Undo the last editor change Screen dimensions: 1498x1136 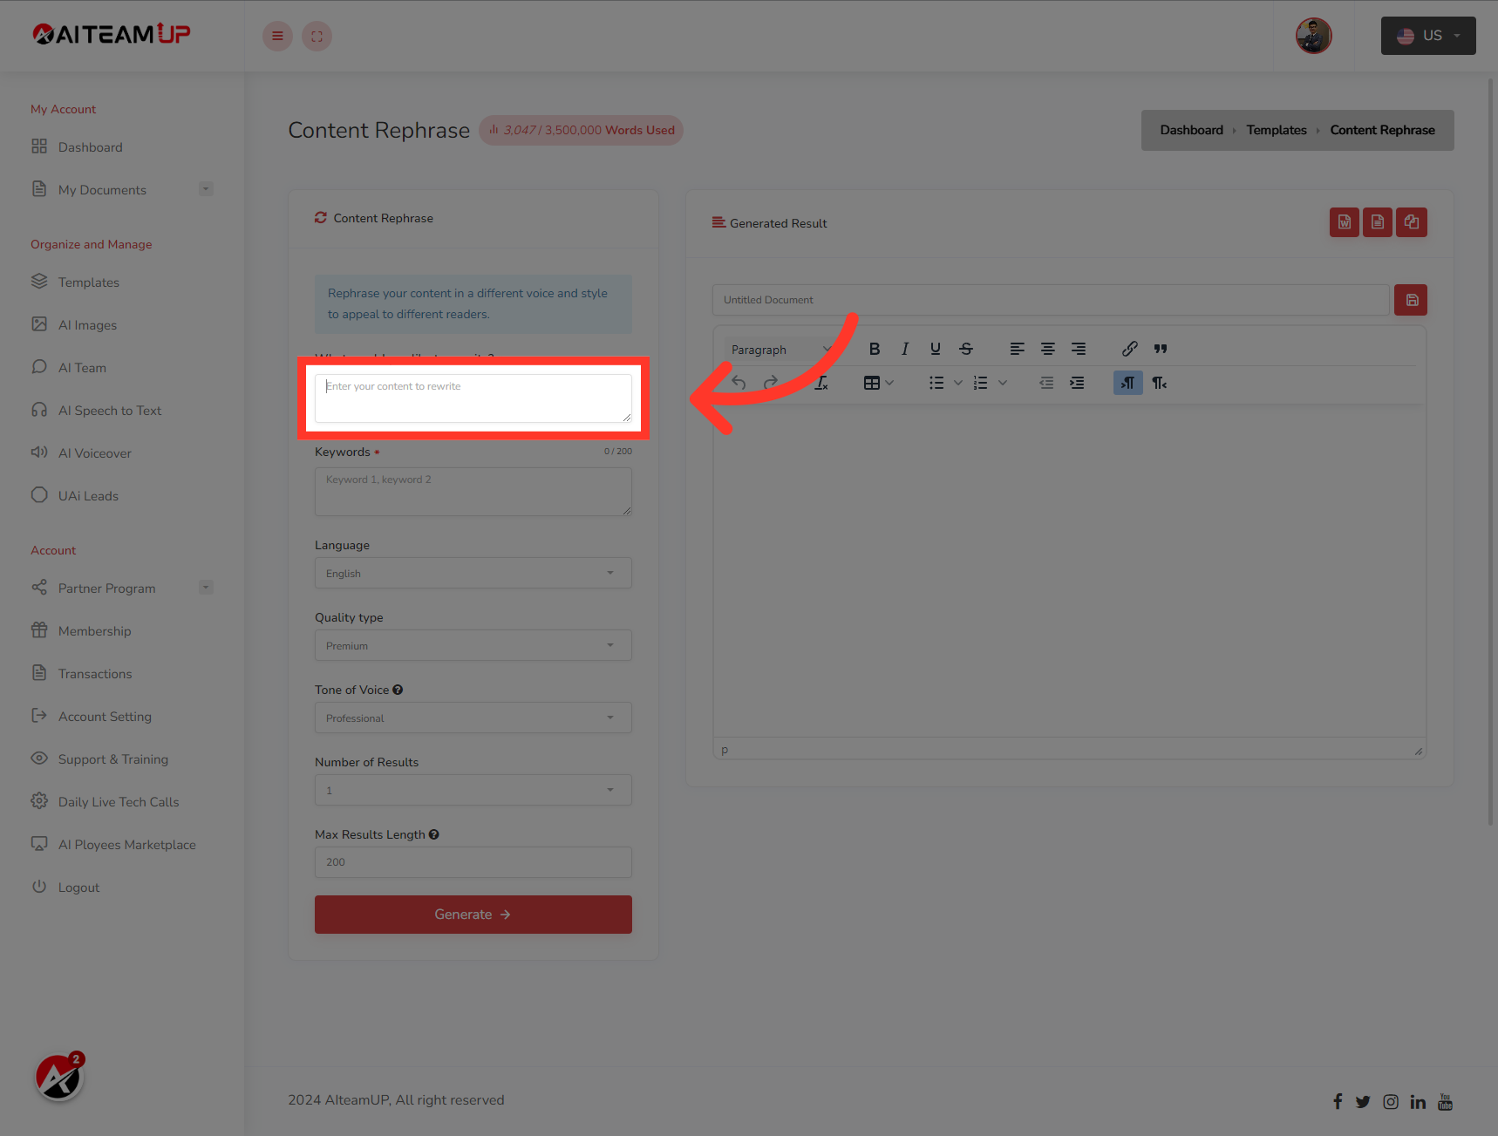[x=738, y=382]
